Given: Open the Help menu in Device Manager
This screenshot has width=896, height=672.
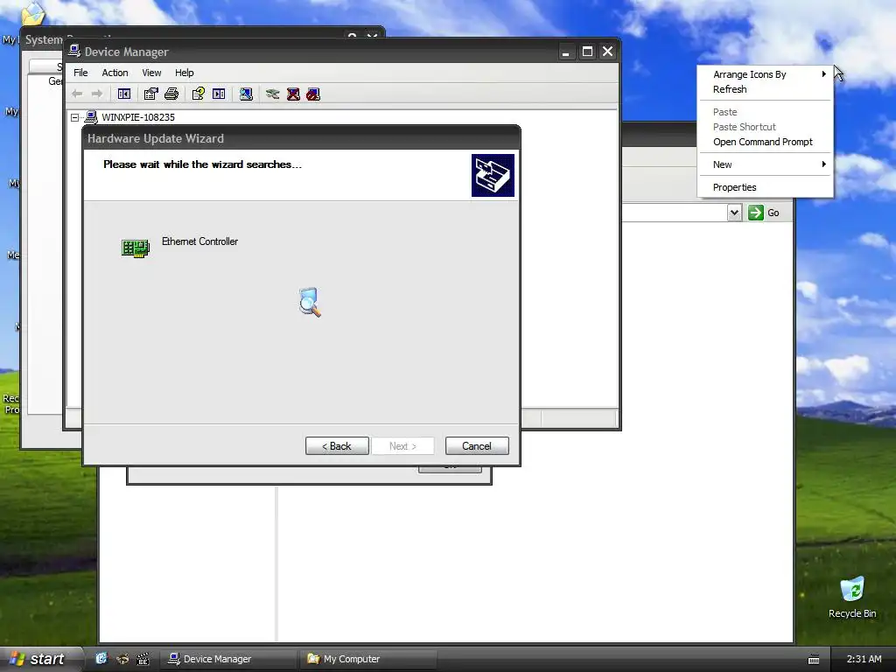Looking at the screenshot, I should click(x=184, y=73).
